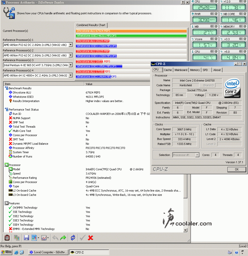The width and height of the screenshot is (248, 256).
Task: Click the settings icon on Vcore monitor
Action: [212, 39]
